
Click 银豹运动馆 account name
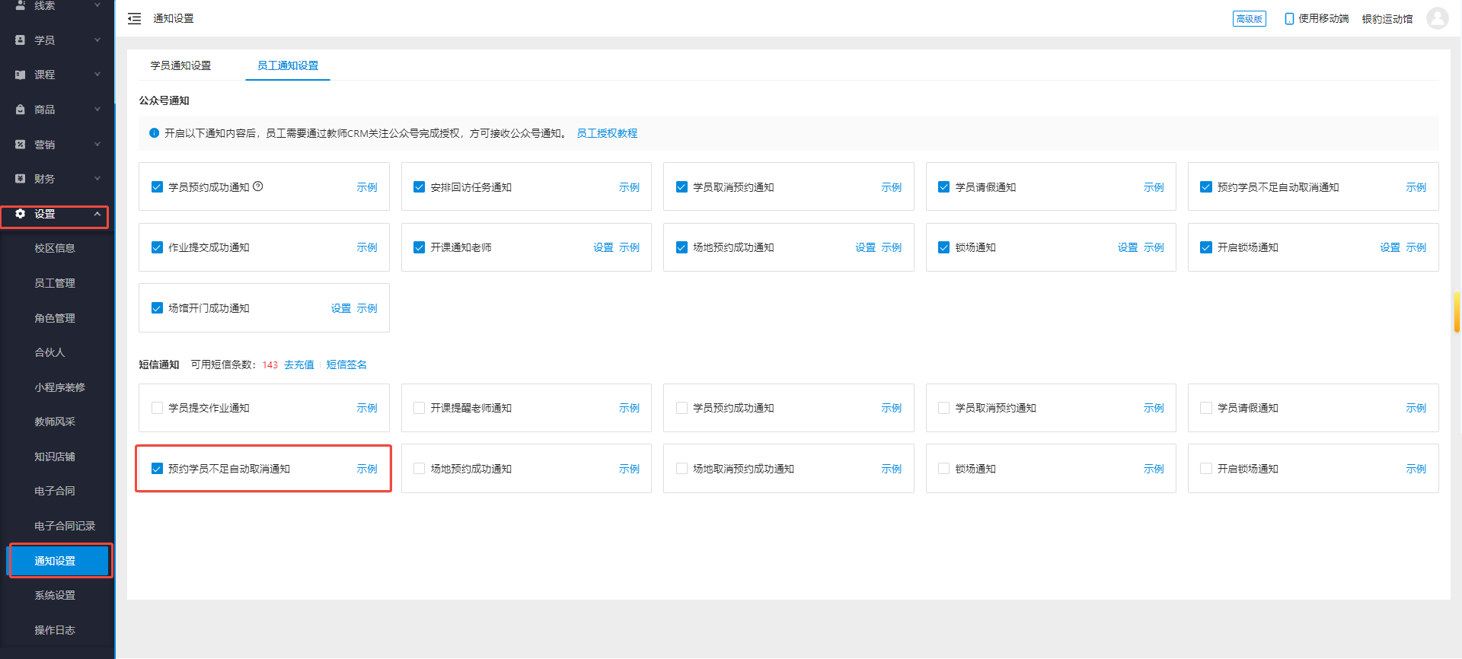1387,18
